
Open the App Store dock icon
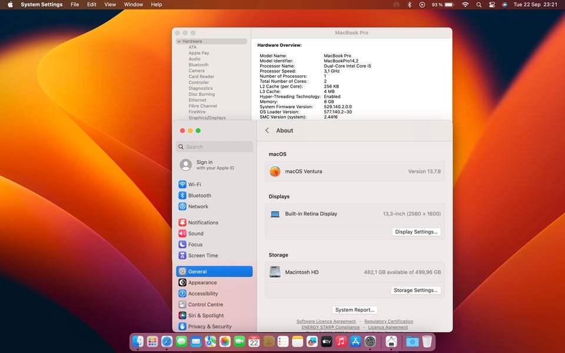tap(355, 341)
